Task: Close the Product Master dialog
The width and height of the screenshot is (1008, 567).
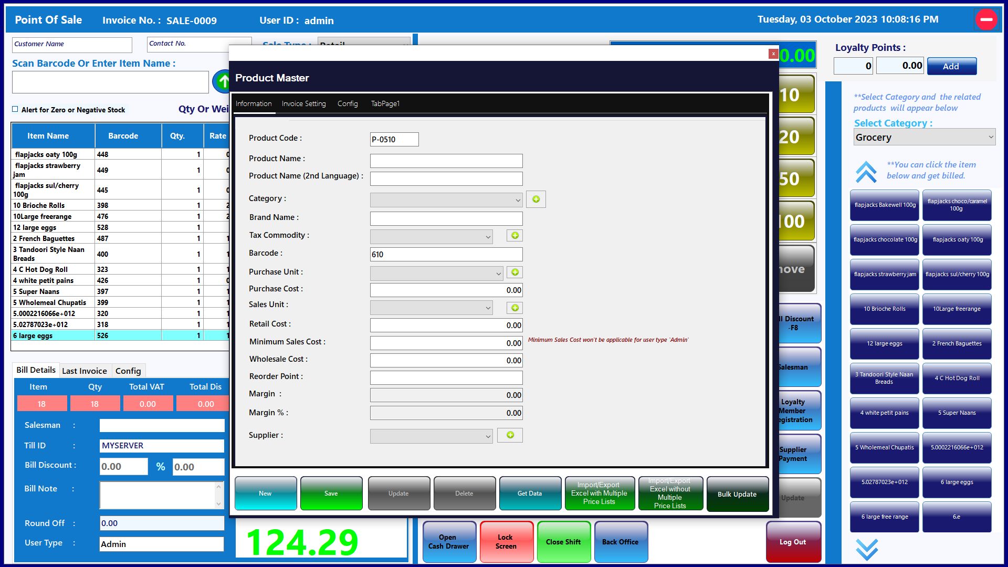Action: (x=773, y=54)
